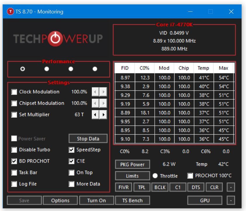Open the DTS window

[196, 187]
